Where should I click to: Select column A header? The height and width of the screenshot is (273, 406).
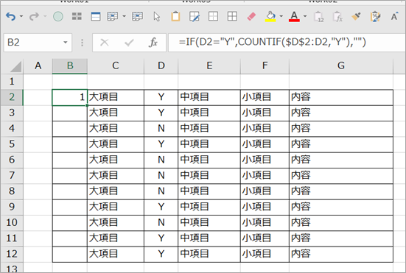pyautogui.click(x=38, y=66)
